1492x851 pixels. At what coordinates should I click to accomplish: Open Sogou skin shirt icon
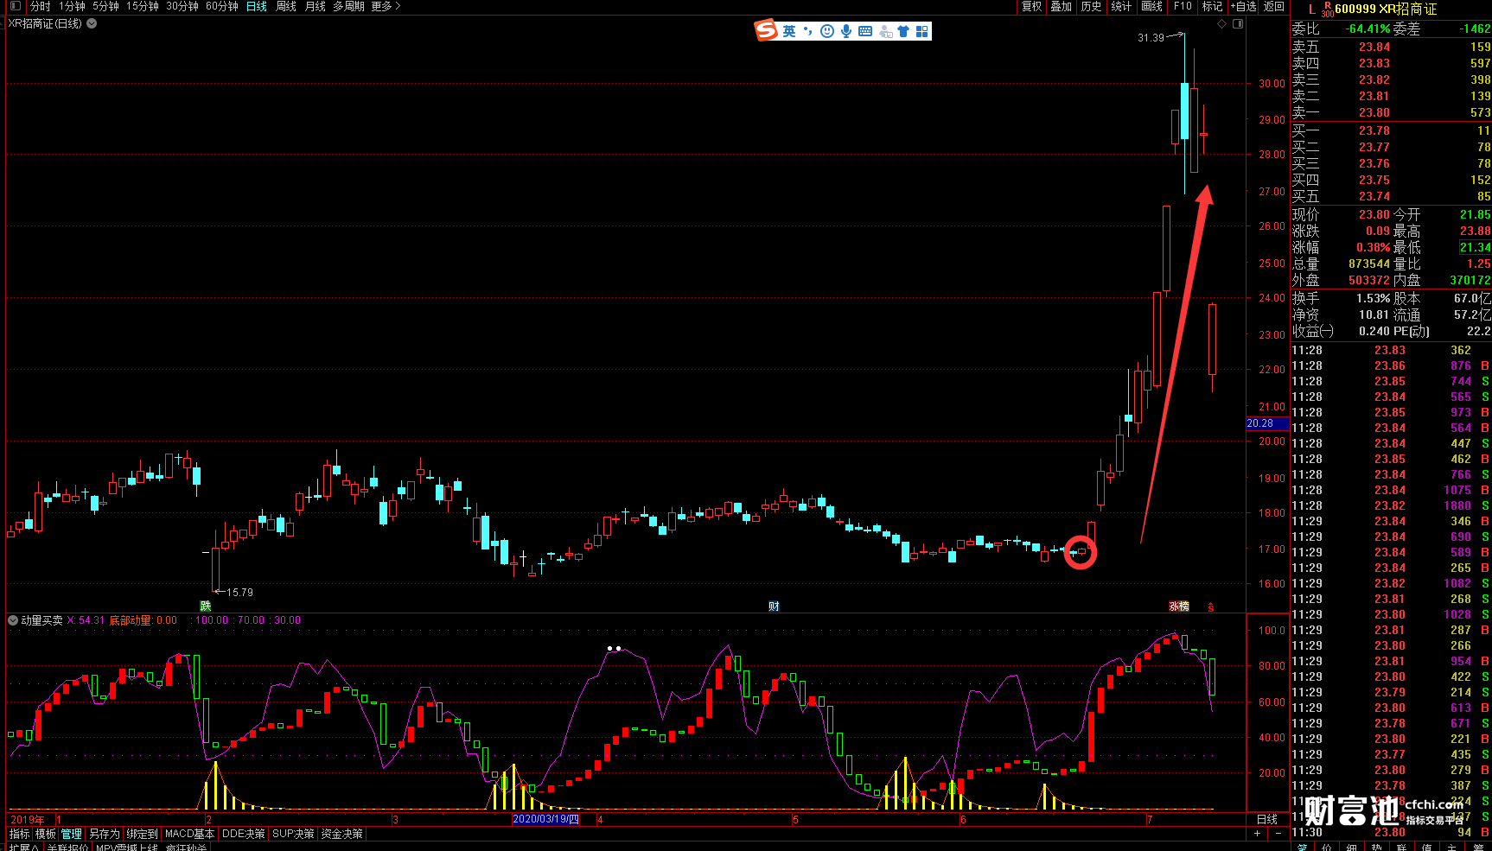[903, 31]
